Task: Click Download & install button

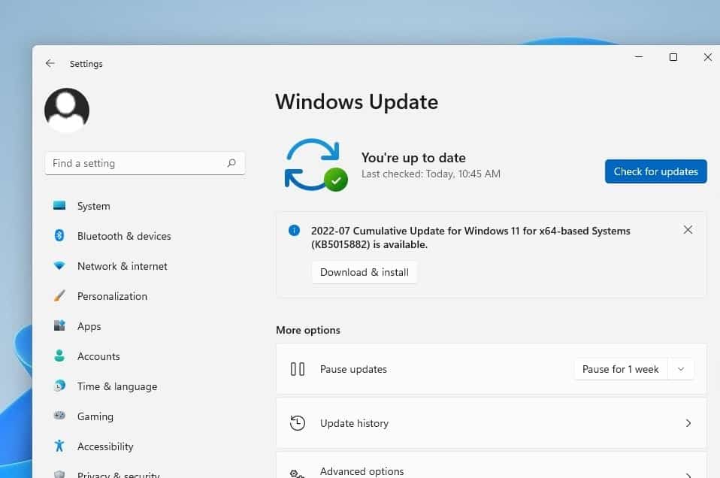Action: point(365,272)
